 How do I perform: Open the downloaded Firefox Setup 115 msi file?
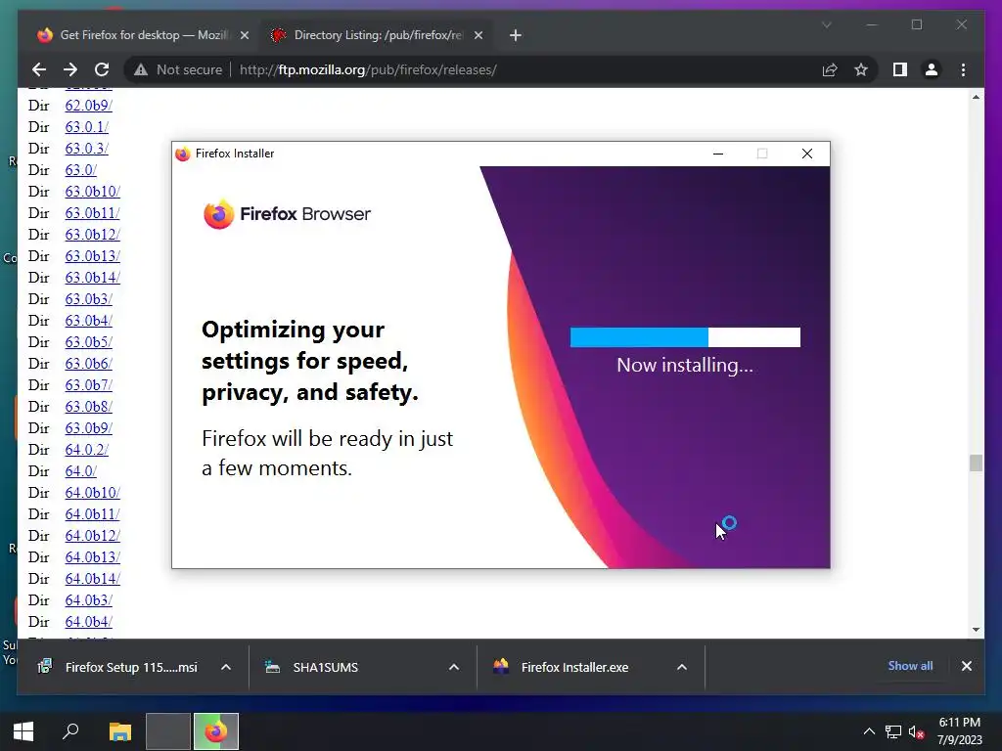click(118, 667)
